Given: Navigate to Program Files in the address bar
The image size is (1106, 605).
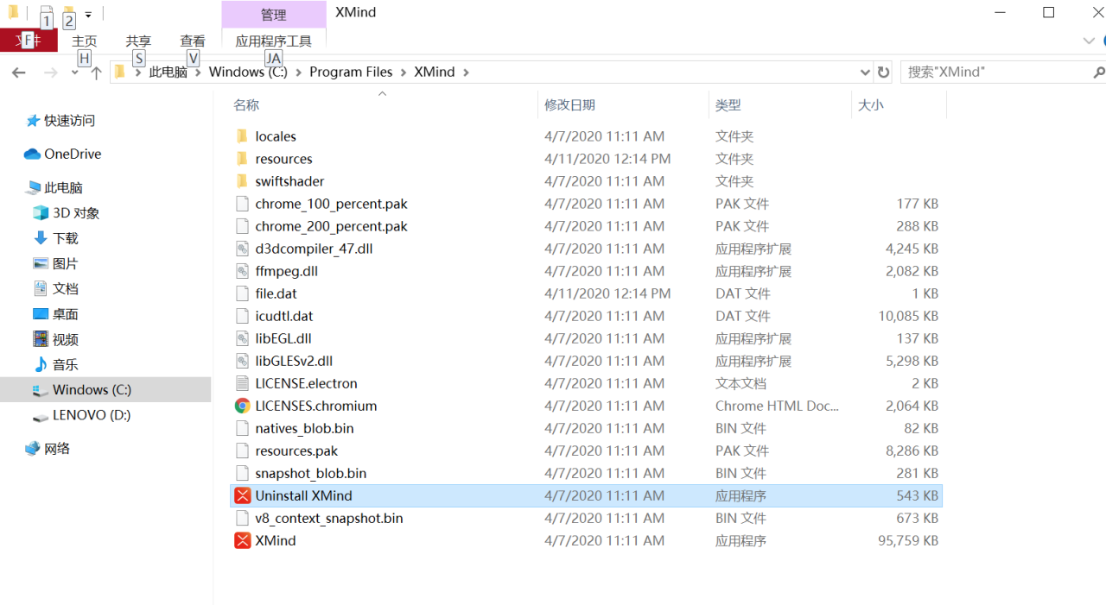Looking at the screenshot, I should [351, 72].
